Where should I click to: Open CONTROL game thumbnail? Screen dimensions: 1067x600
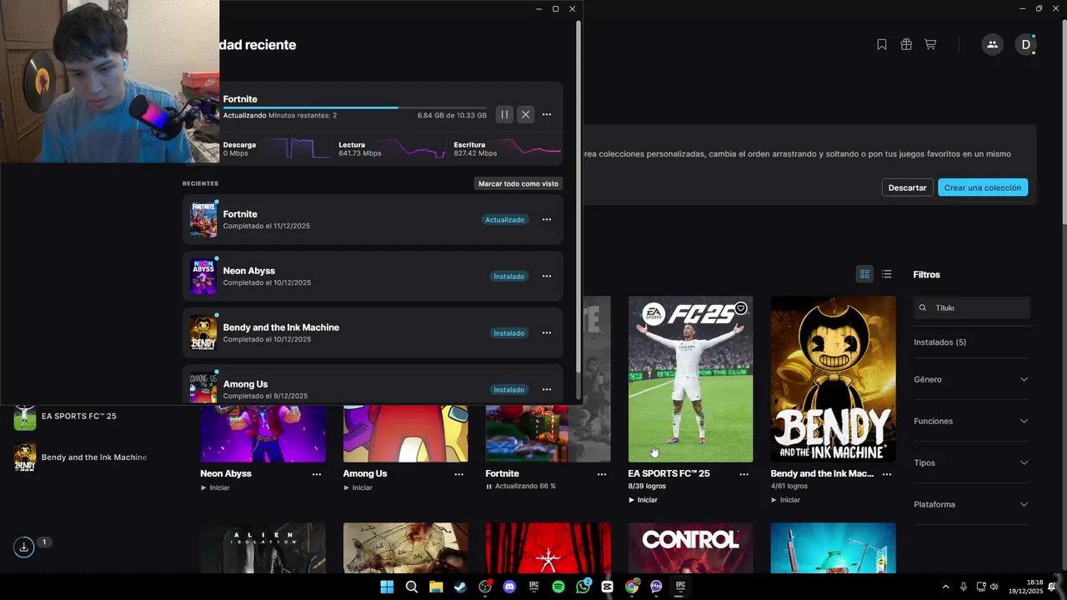[690, 547]
